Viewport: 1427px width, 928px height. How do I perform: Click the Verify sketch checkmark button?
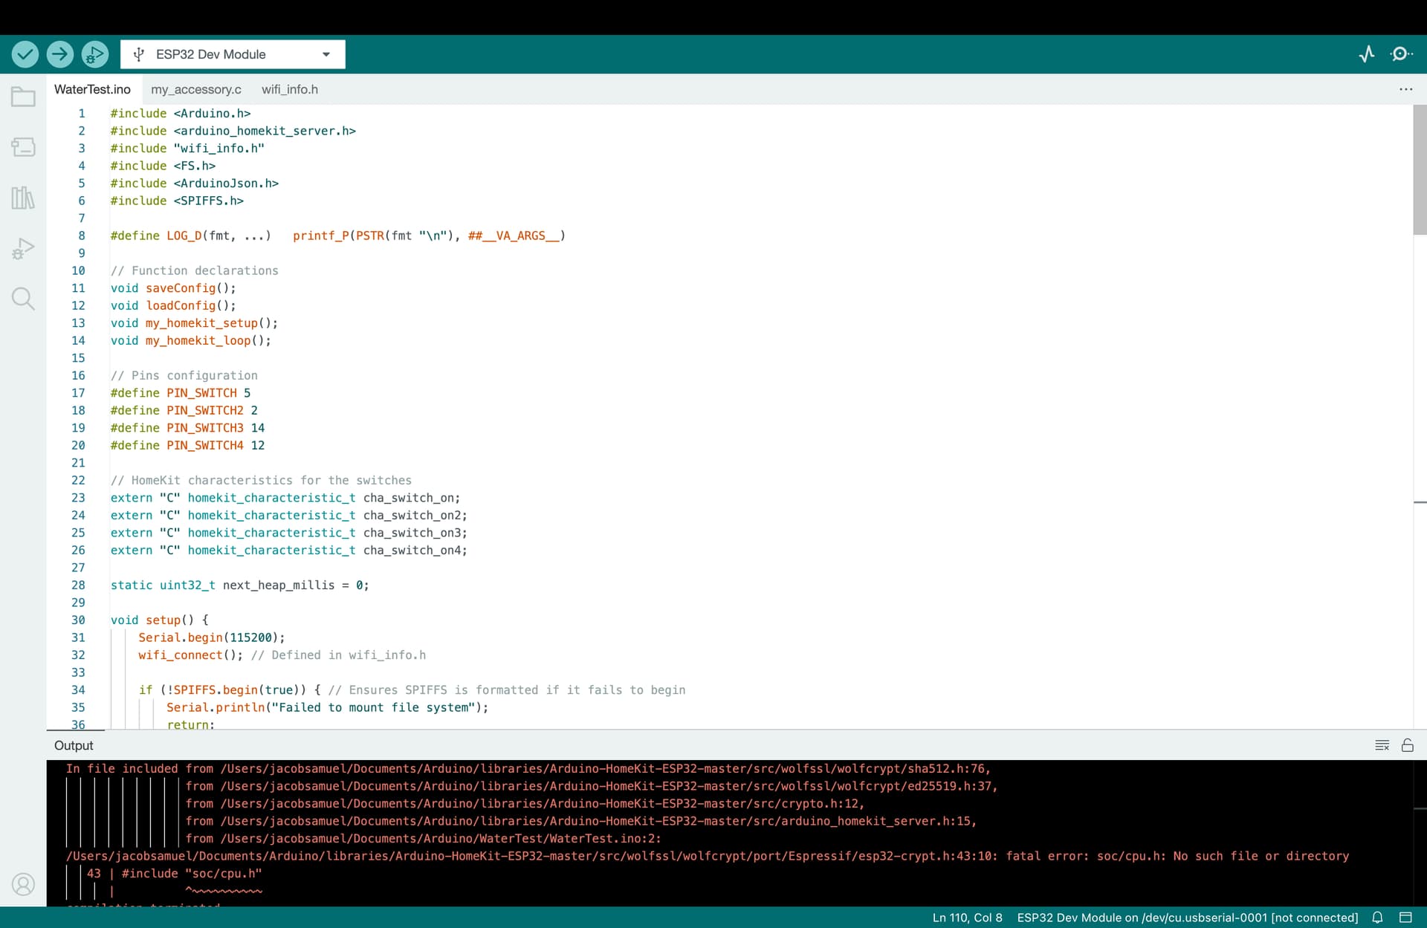point(25,54)
